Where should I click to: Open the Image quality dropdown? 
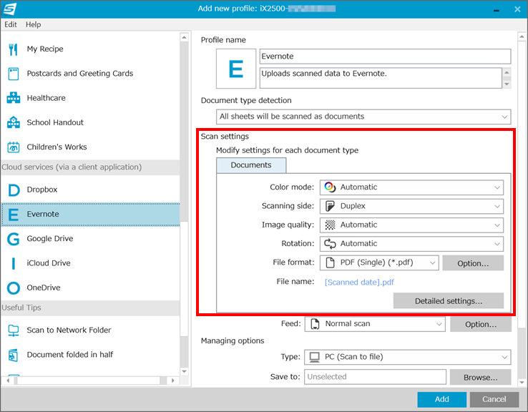pyautogui.click(x=411, y=225)
